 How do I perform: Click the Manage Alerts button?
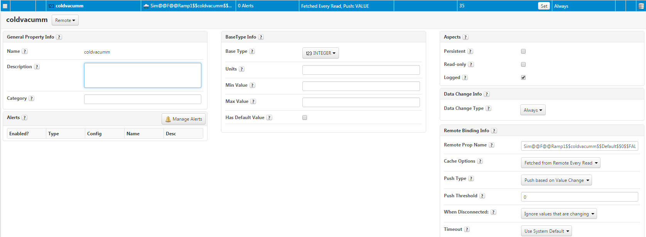click(184, 119)
